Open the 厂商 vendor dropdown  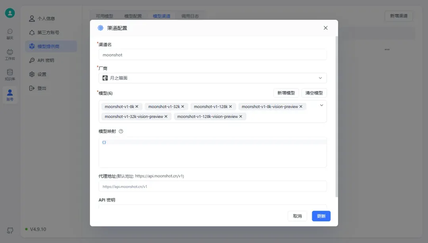click(213, 78)
